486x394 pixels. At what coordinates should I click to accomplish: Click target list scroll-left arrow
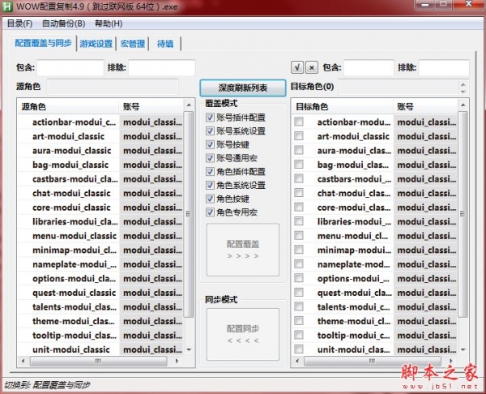(297, 361)
